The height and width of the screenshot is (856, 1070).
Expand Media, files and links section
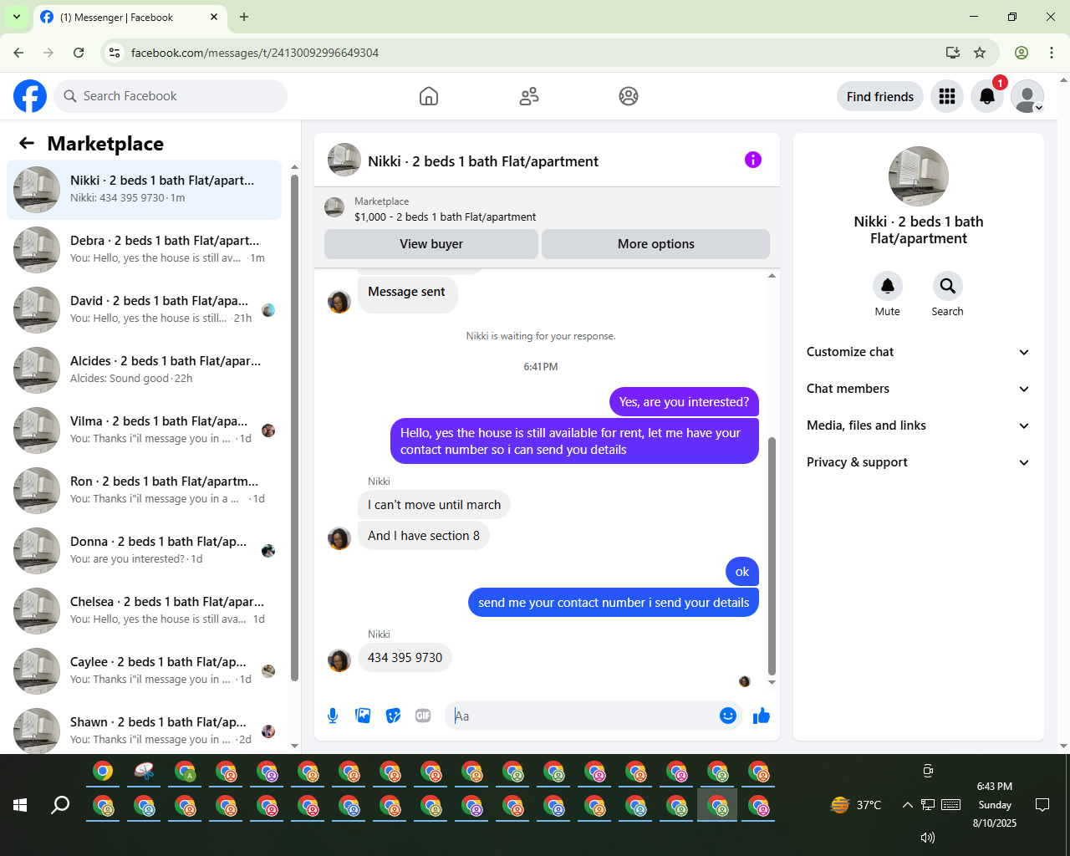point(919,425)
